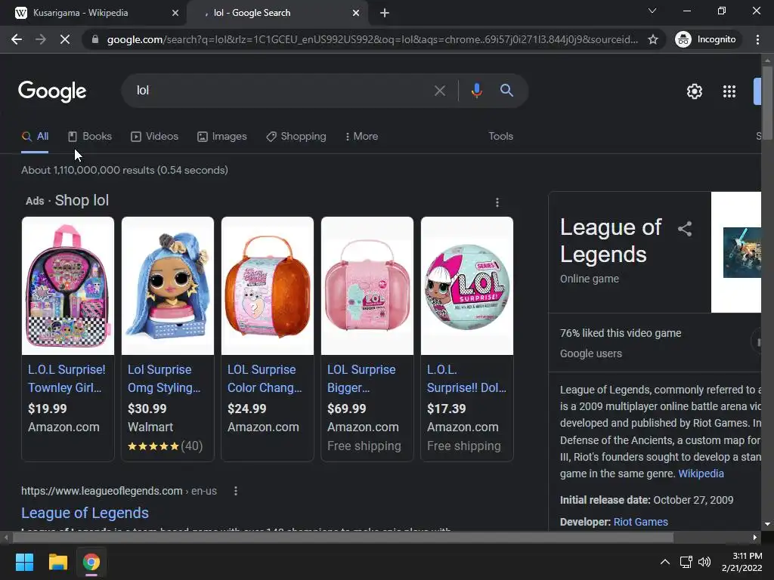Open Google settings gear icon
Image resolution: width=774 pixels, height=580 pixels.
coord(695,91)
